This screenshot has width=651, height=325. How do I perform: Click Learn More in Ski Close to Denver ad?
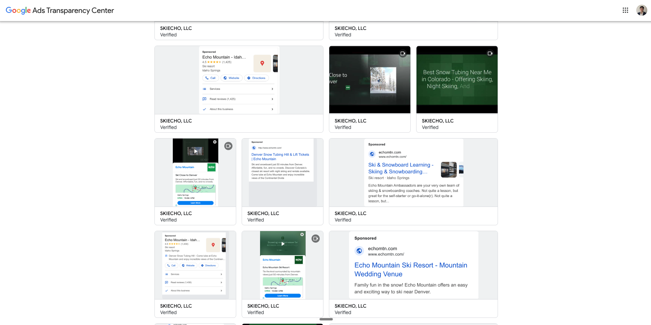pyautogui.click(x=196, y=203)
